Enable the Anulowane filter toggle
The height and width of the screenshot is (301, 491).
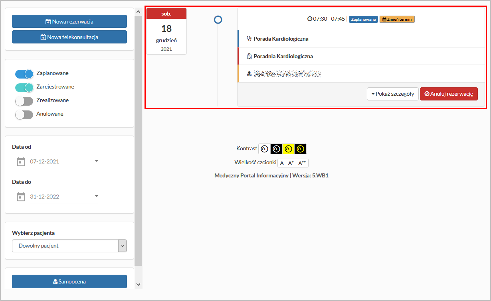click(x=24, y=114)
